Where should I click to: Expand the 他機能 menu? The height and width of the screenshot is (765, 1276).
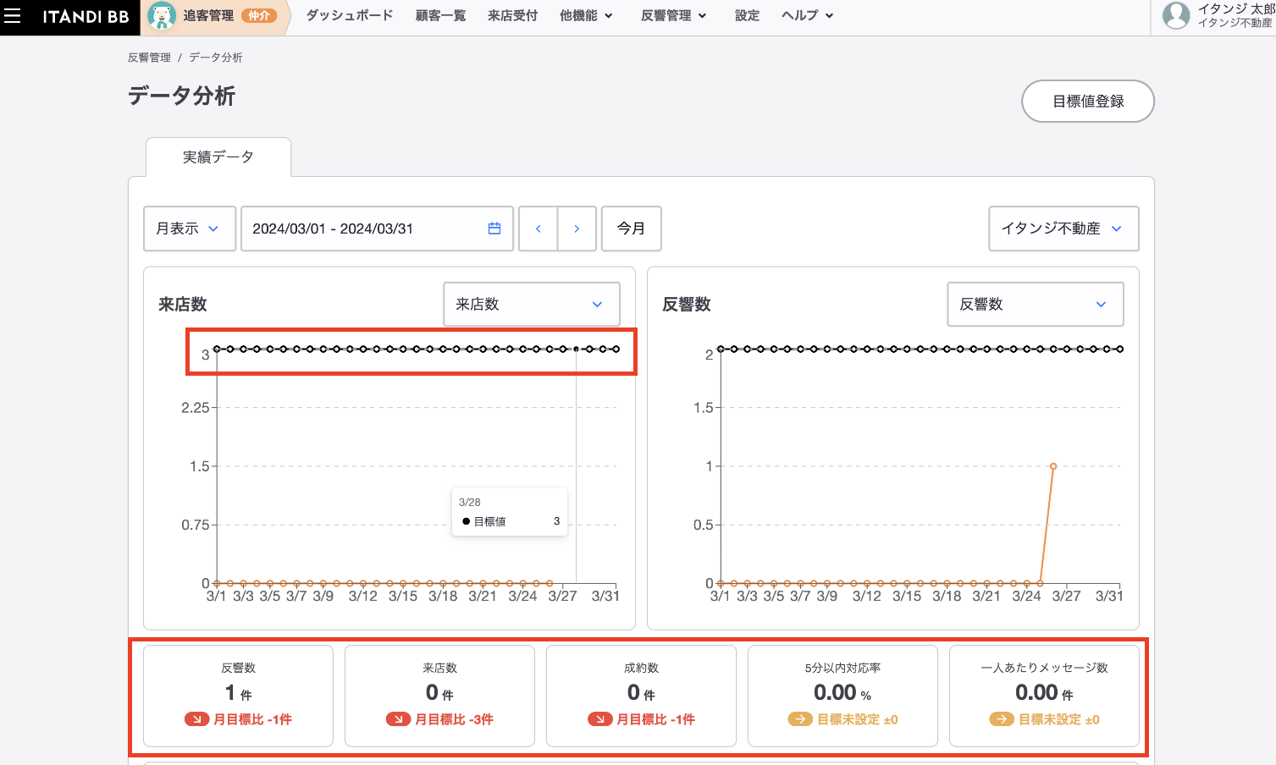(586, 15)
